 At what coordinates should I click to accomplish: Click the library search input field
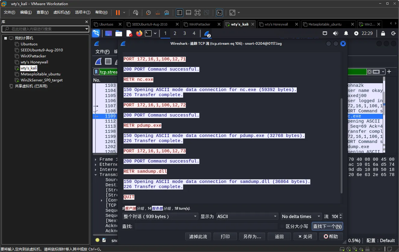point(45,29)
